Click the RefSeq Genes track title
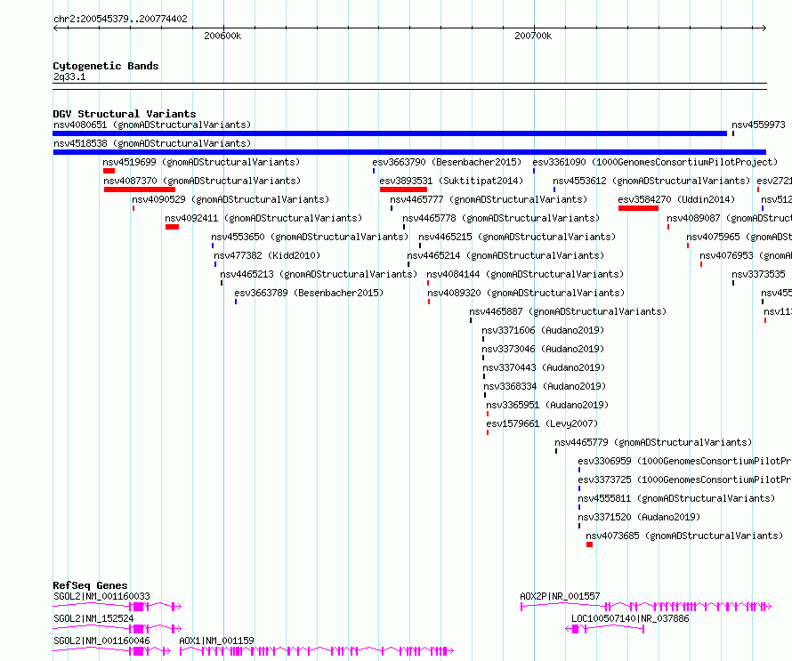Image resolution: width=792 pixels, height=661 pixels. click(90, 585)
